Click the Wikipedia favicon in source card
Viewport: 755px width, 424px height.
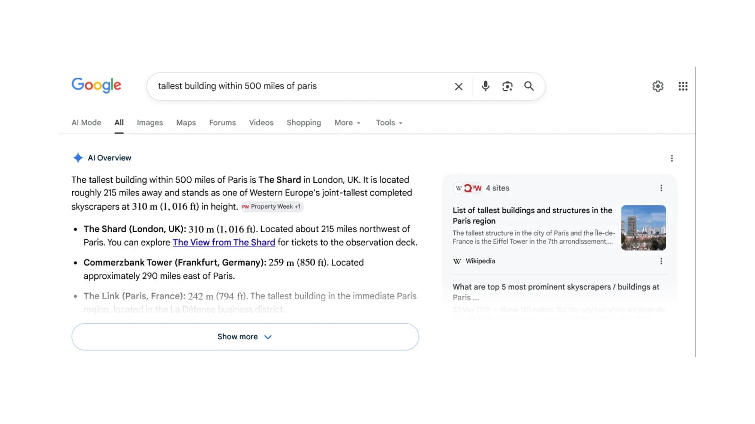(457, 261)
